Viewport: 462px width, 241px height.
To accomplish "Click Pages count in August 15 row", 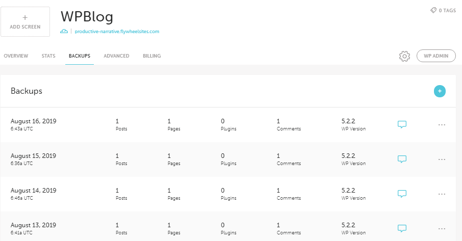I will (x=174, y=159).
